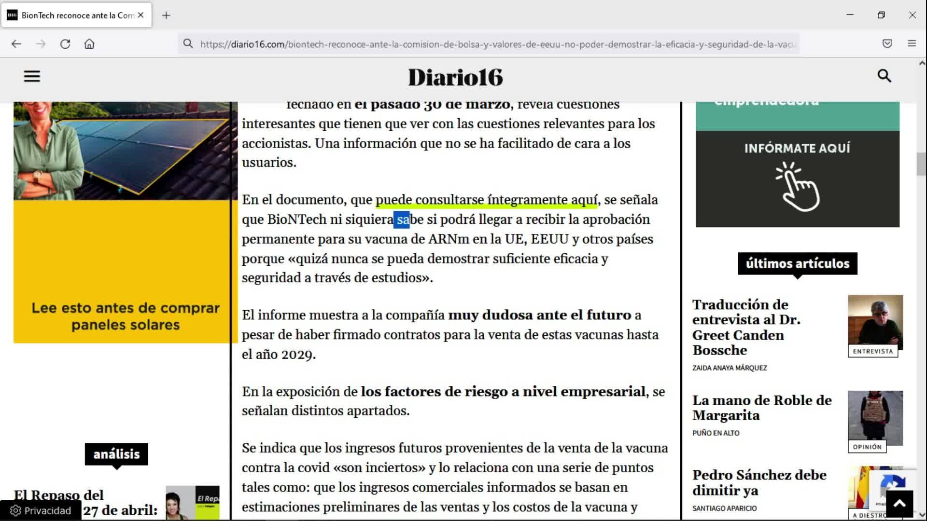The height and width of the screenshot is (521, 927).
Task: Open a new browser tab
Action: 166,15
